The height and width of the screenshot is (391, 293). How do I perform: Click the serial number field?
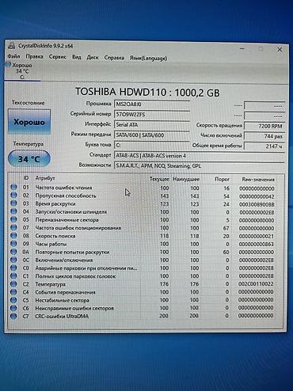pos(152,115)
